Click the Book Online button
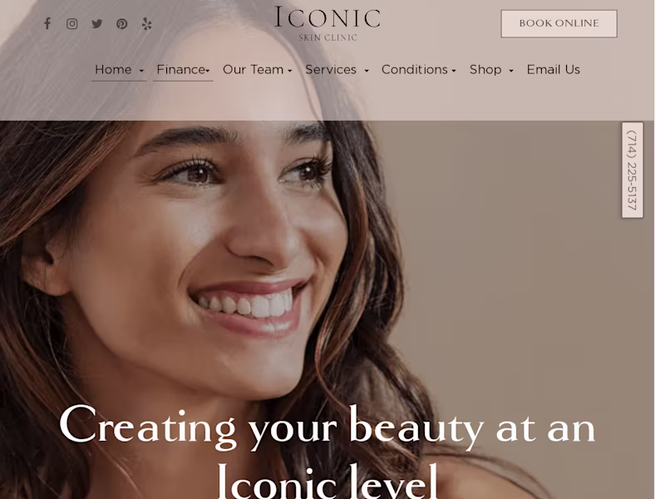Viewport: 665px width, 499px height. (559, 23)
